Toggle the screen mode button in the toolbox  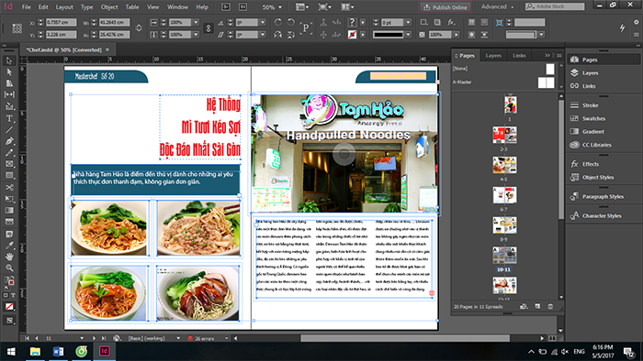coord(9,321)
